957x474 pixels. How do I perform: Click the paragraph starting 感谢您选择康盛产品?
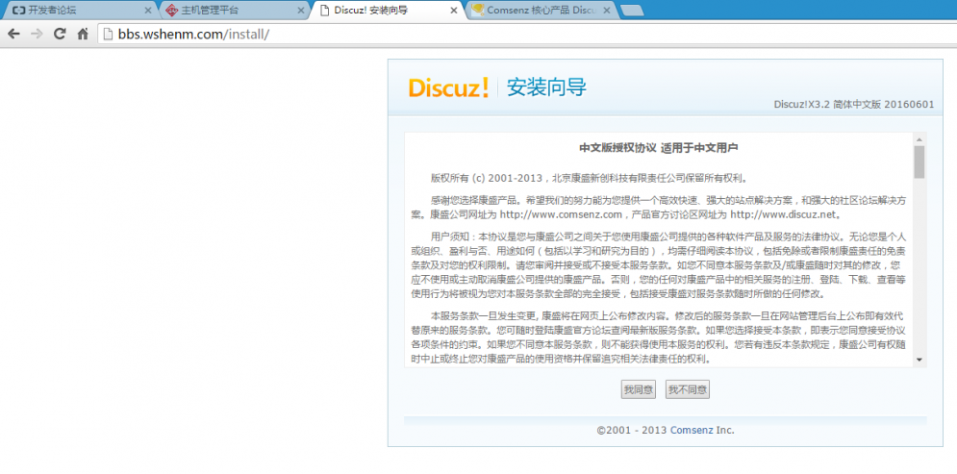659,208
